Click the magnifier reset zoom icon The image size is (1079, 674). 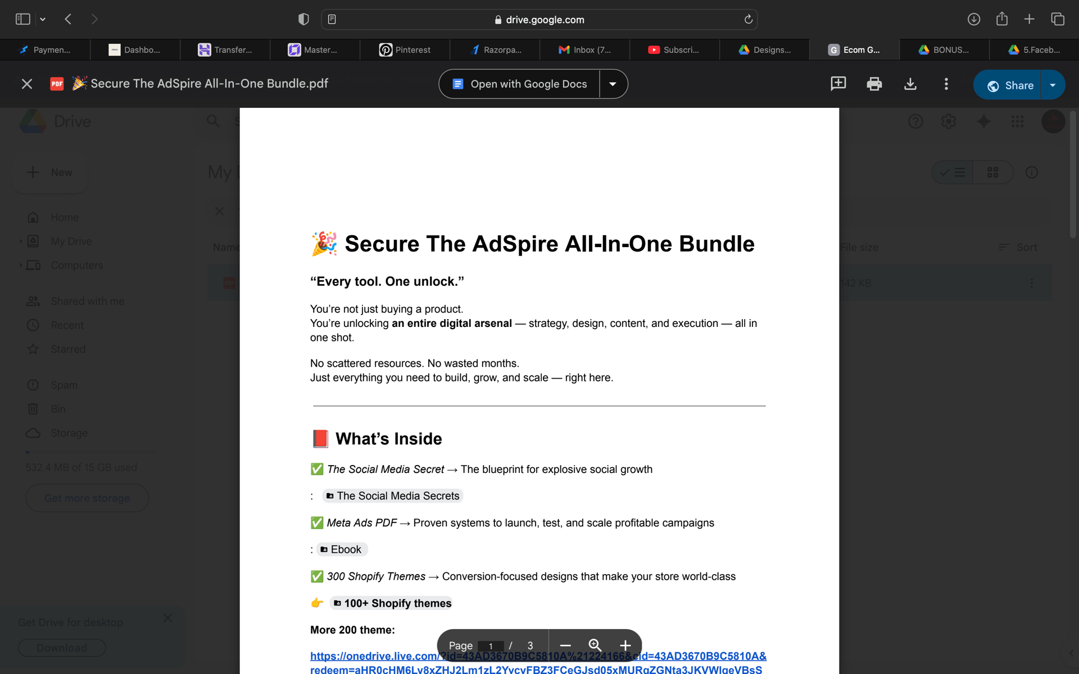[x=595, y=645]
